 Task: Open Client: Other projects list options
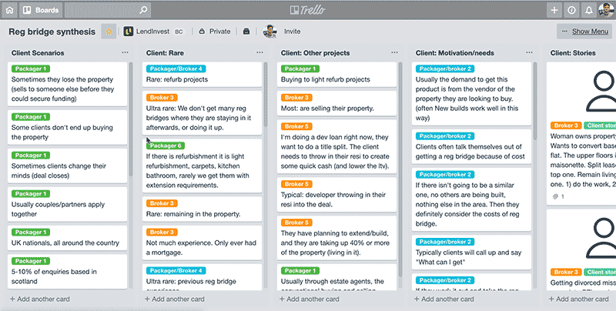click(x=394, y=53)
